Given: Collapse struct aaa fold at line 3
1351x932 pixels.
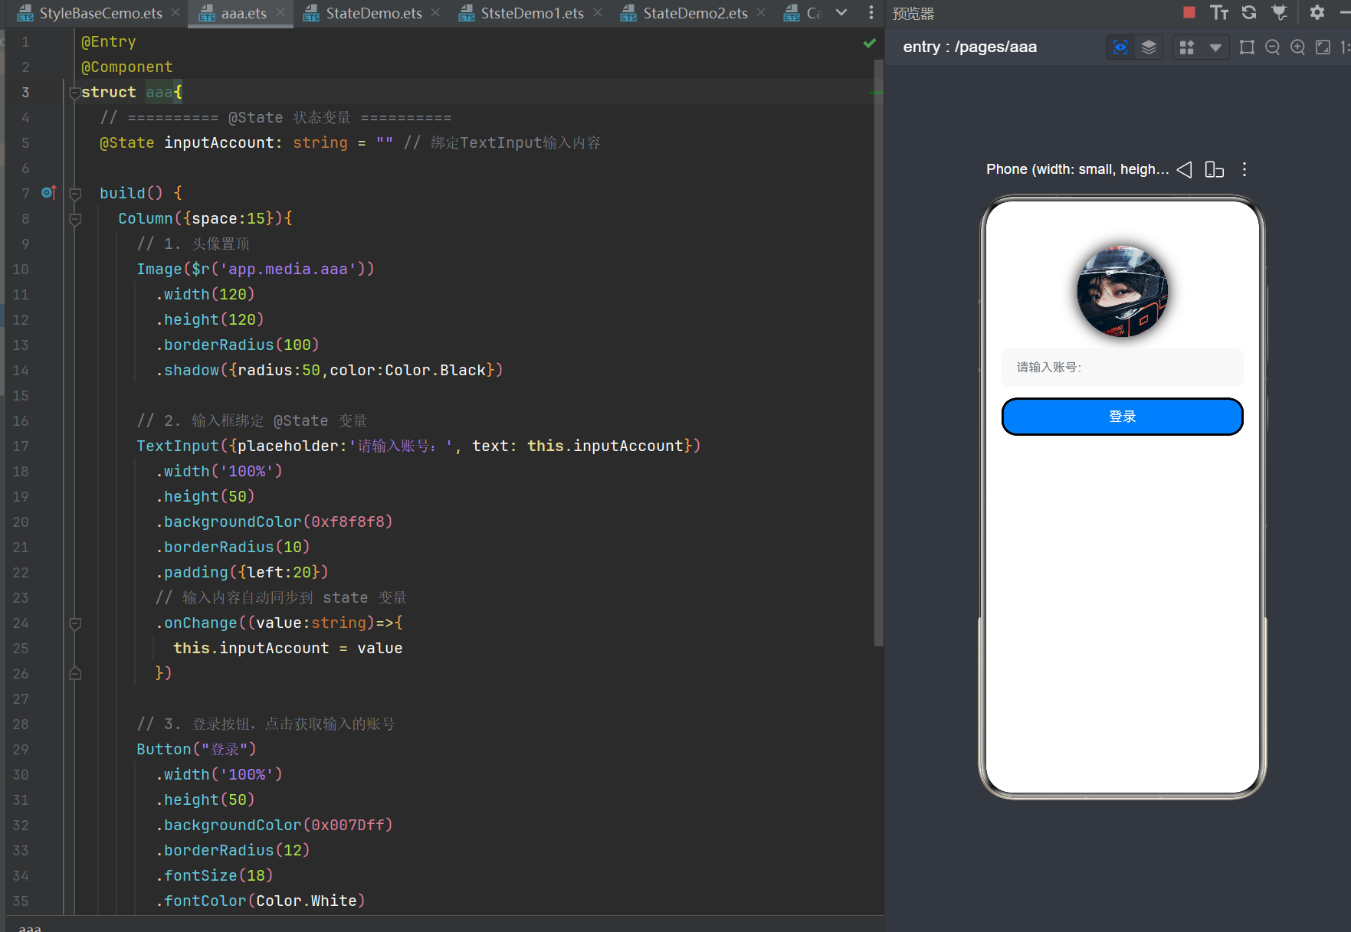Looking at the screenshot, I should coord(75,93).
